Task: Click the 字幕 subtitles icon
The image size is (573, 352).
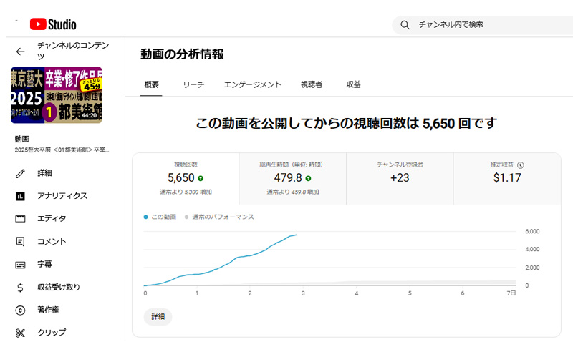Action: pyautogui.click(x=21, y=265)
